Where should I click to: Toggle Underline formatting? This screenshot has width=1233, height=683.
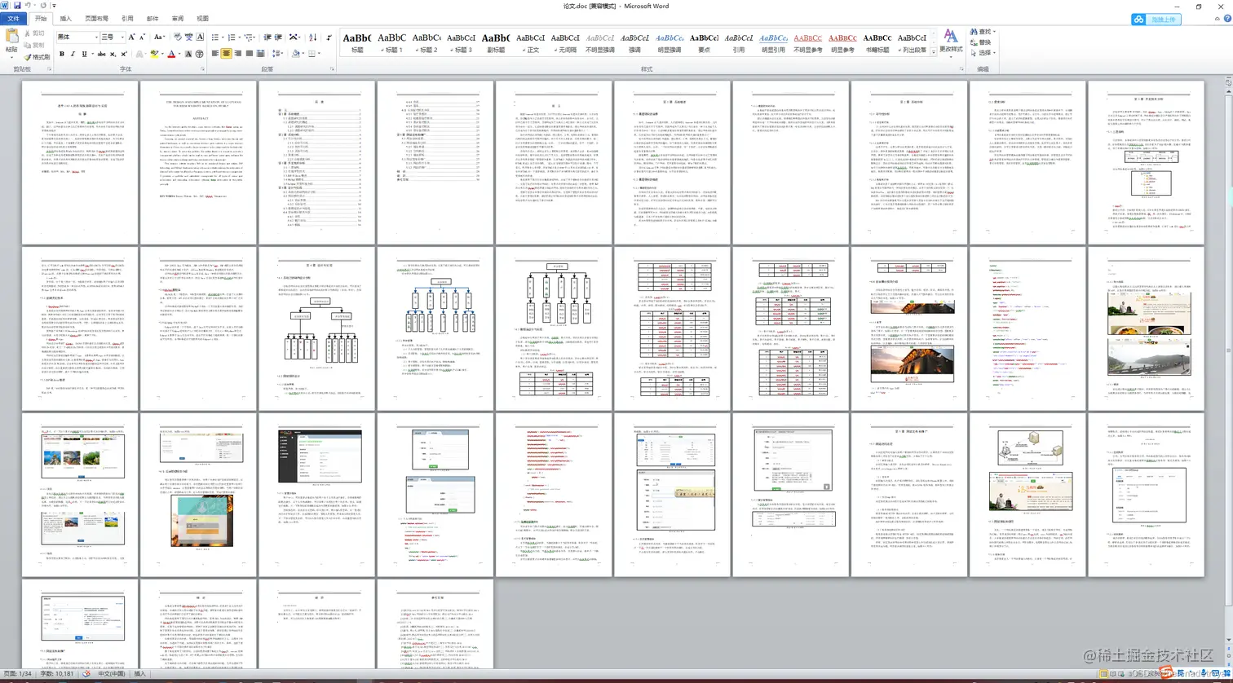tap(84, 54)
